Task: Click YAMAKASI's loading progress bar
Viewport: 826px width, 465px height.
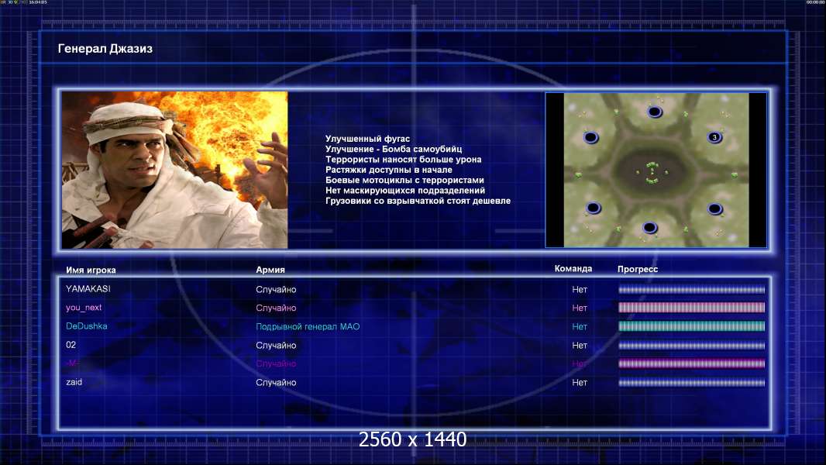Action: click(x=691, y=289)
